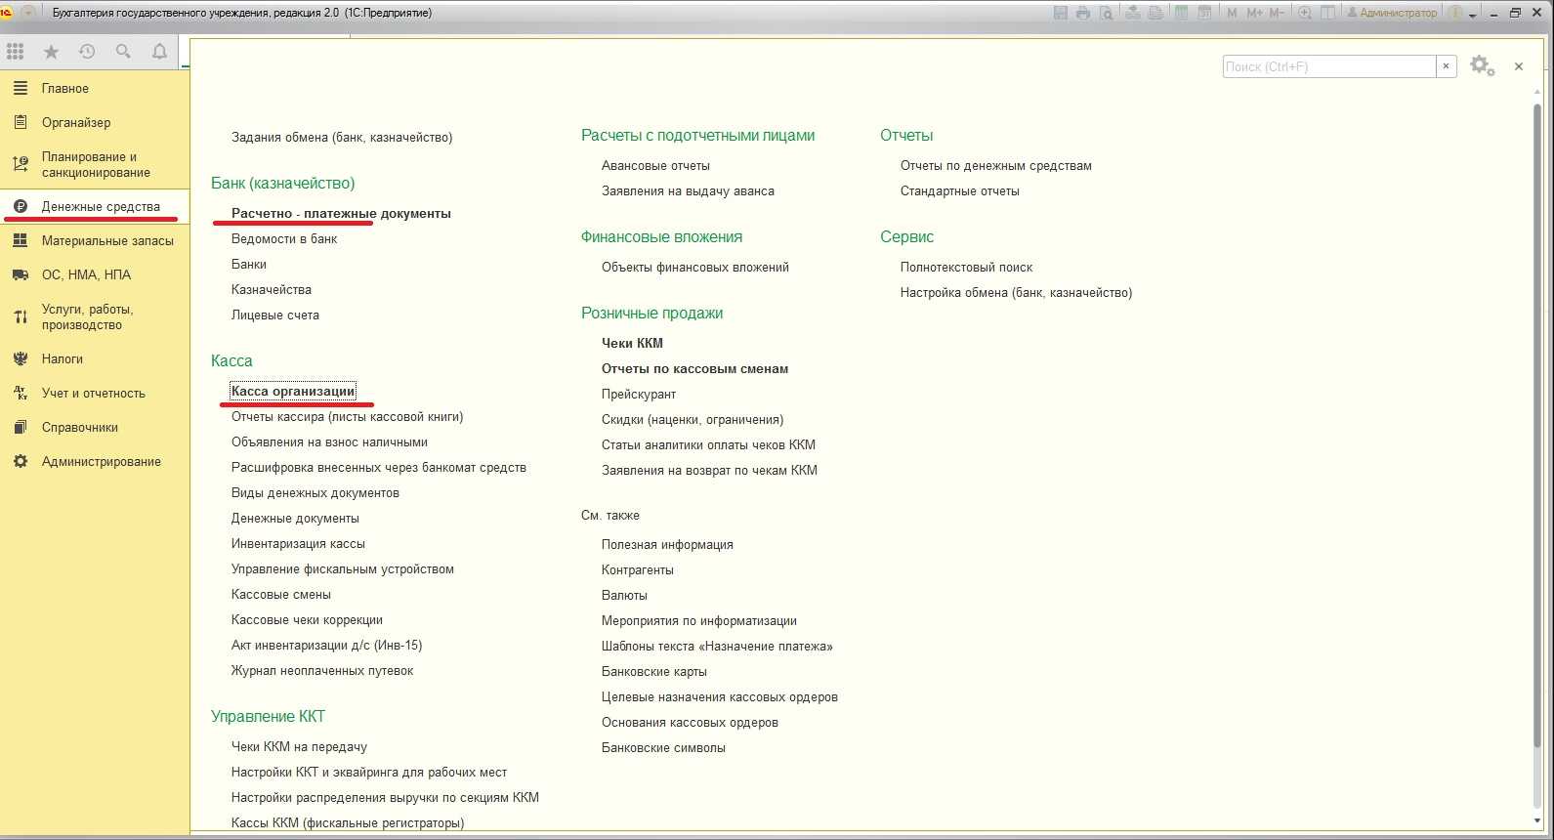
Task: Open Материальные запасы section
Action: click(95, 240)
